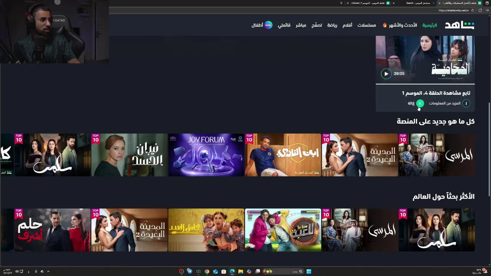Viewport: 491px width, 276px height.
Task: Open The Game اللعبة show card
Action: tap(283, 230)
